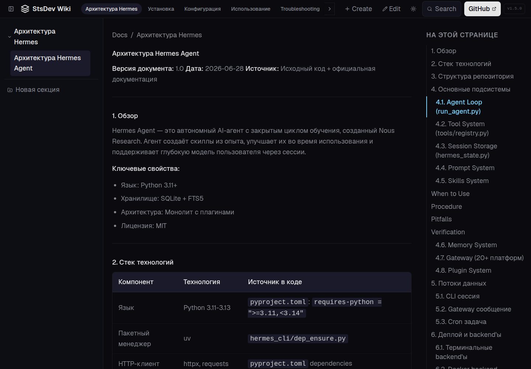Open the Search box
The width and height of the screenshot is (531, 369).
[x=441, y=9]
